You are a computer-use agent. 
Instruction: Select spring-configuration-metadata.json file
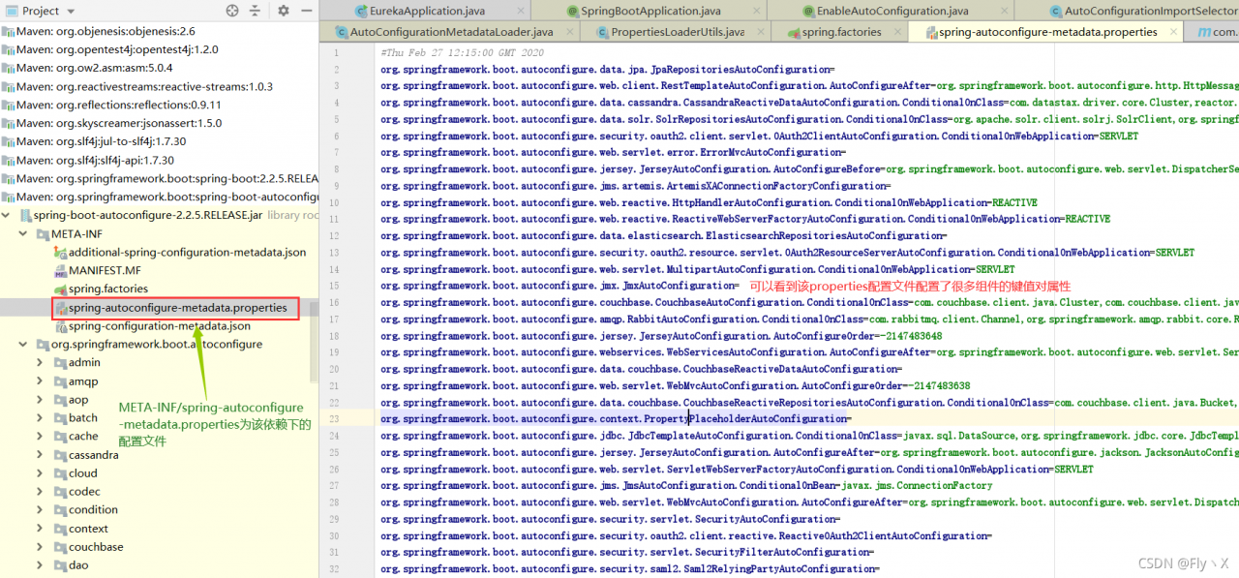pyautogui.click(x=160, y=326)
